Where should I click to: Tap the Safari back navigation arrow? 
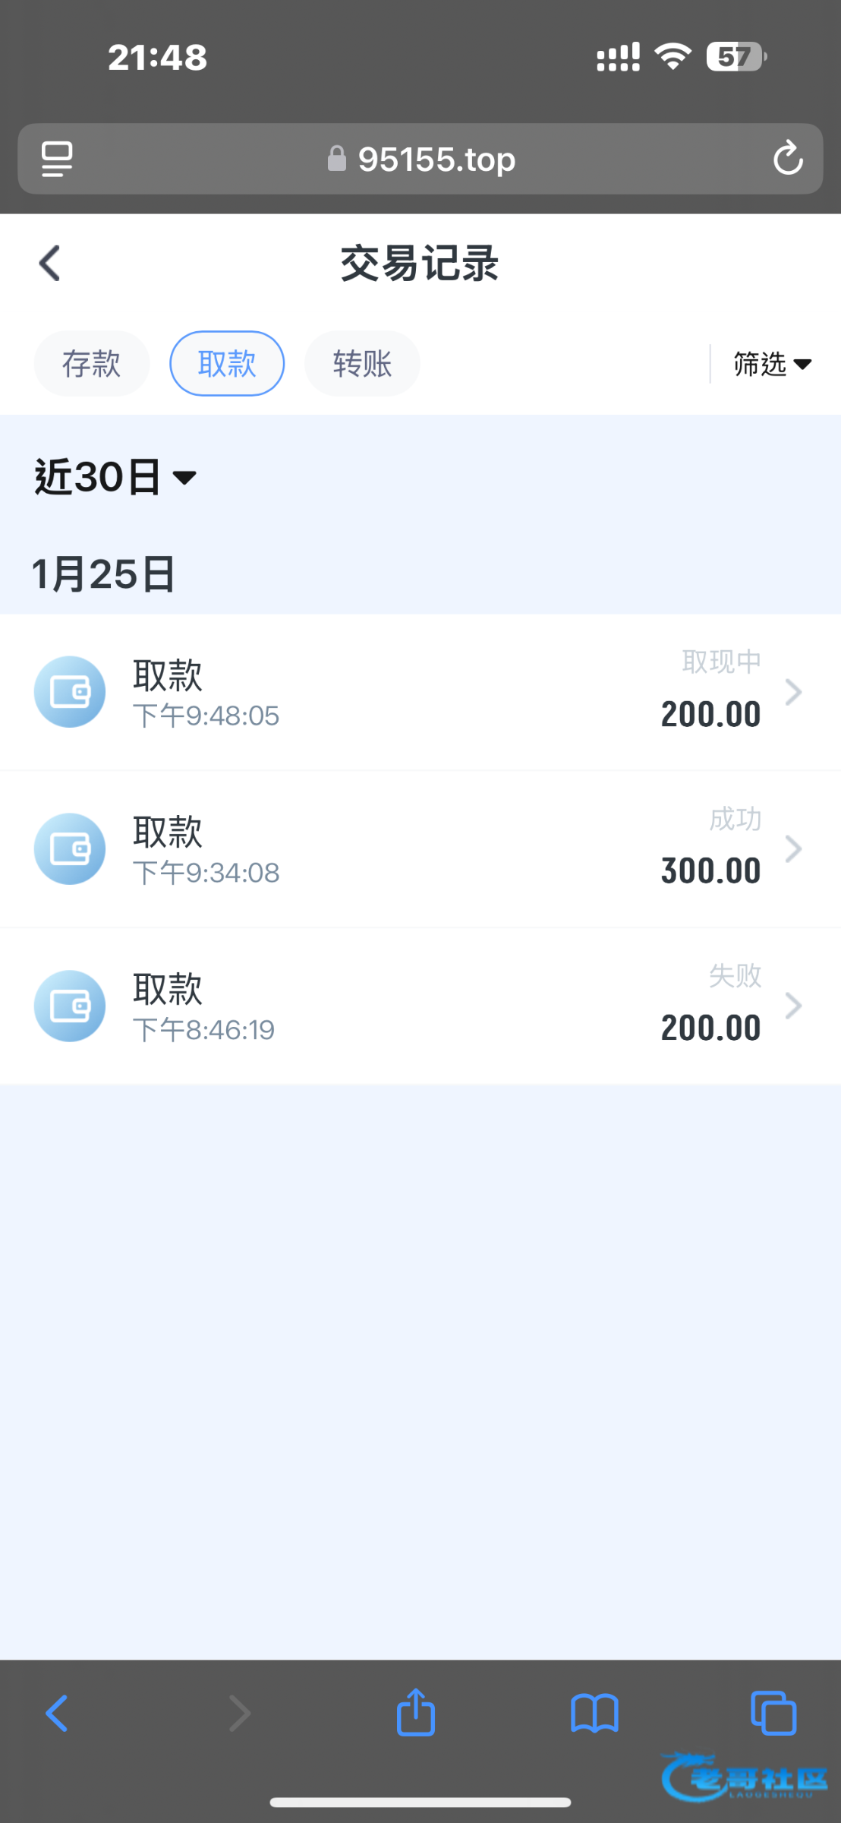tap(58, 1713)
